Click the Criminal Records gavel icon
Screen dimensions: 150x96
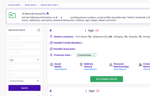point(140,65)
